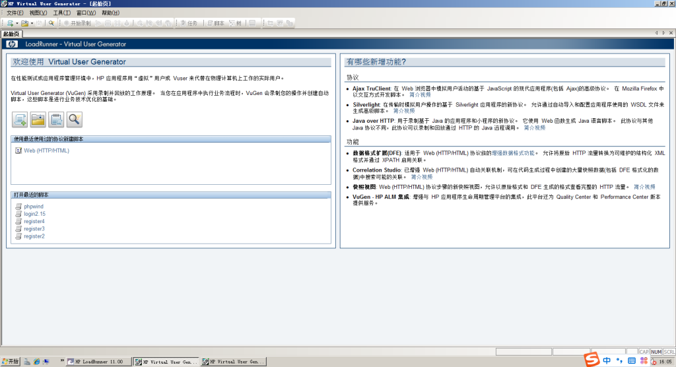Click the script icon beside register2

coord(18,236)
